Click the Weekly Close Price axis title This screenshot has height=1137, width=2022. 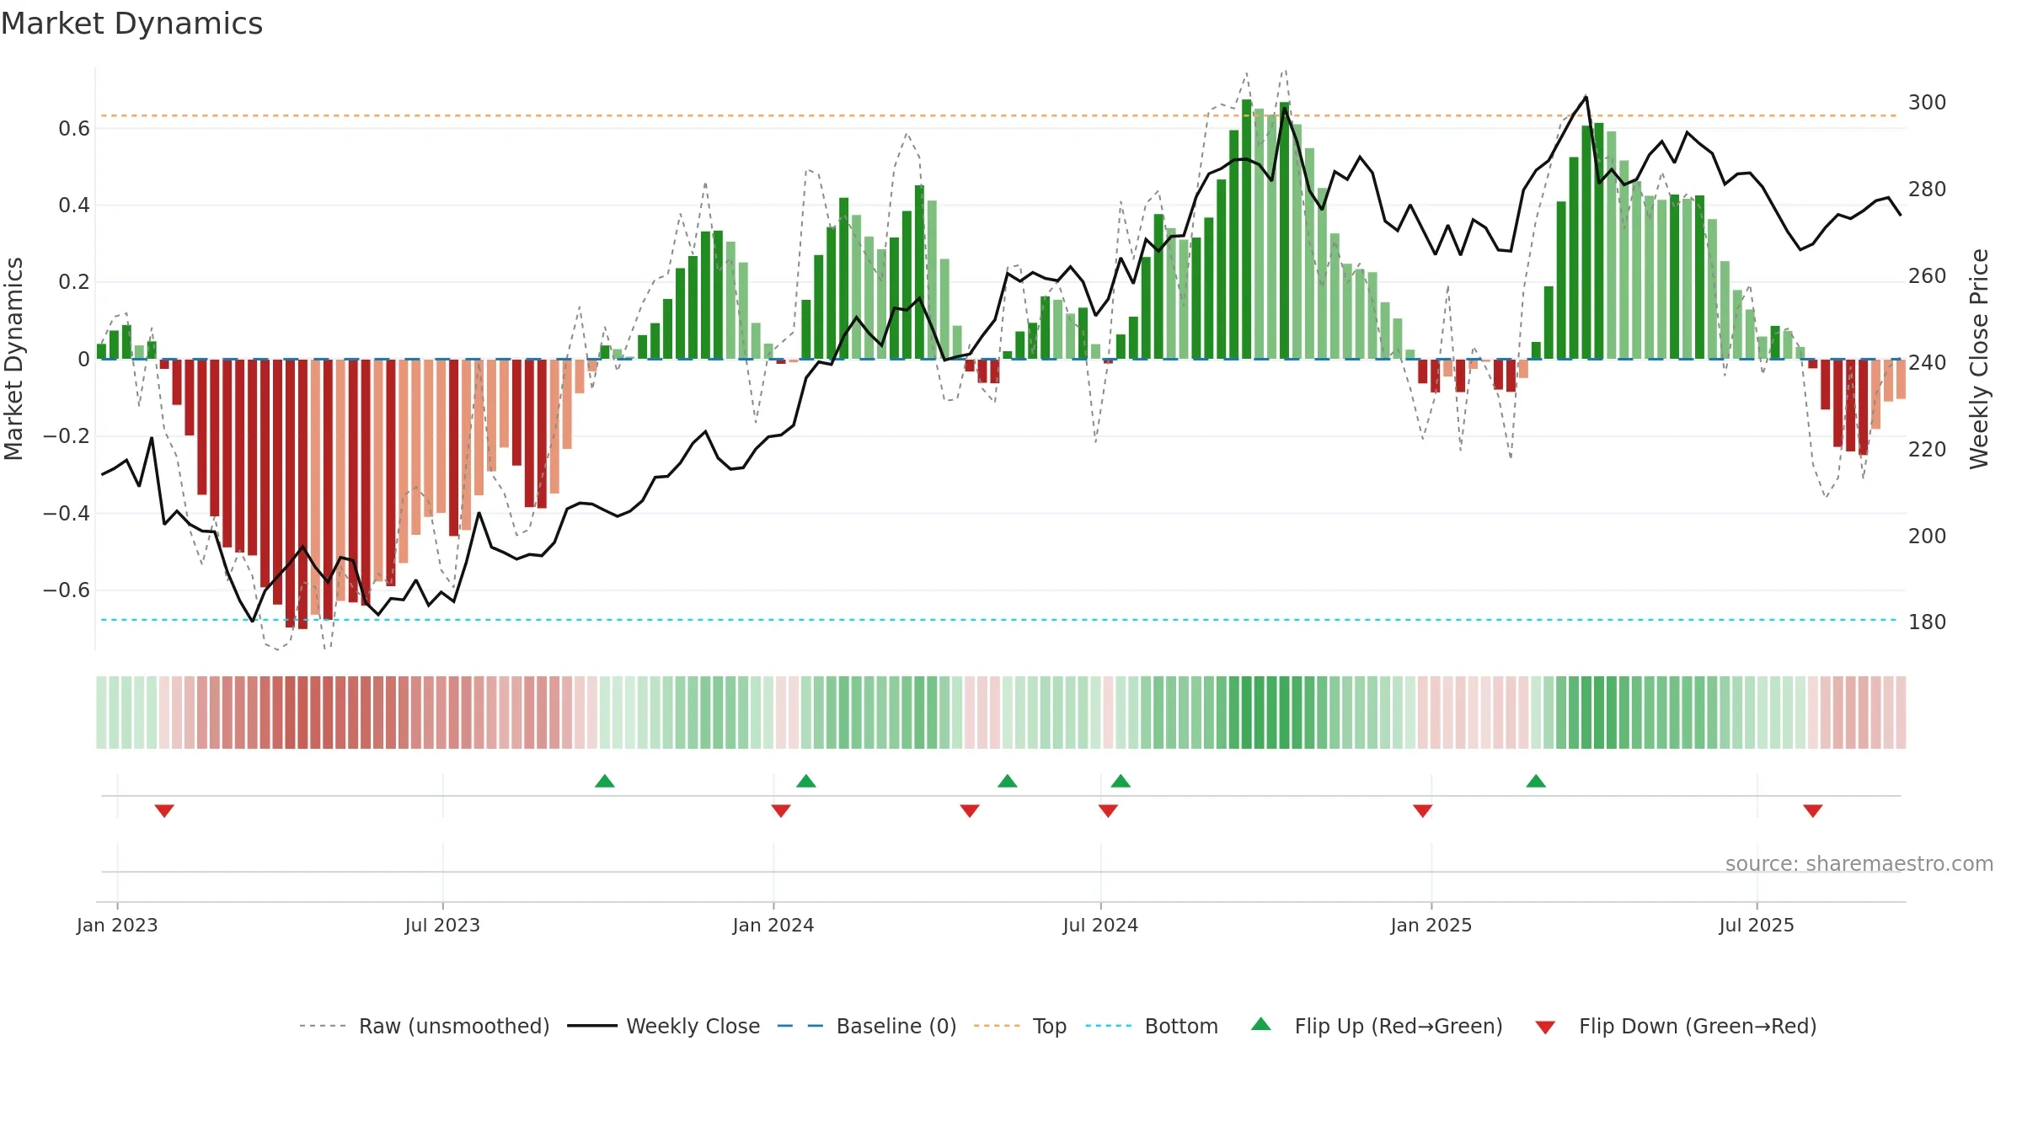click(x=1979, y=359)
